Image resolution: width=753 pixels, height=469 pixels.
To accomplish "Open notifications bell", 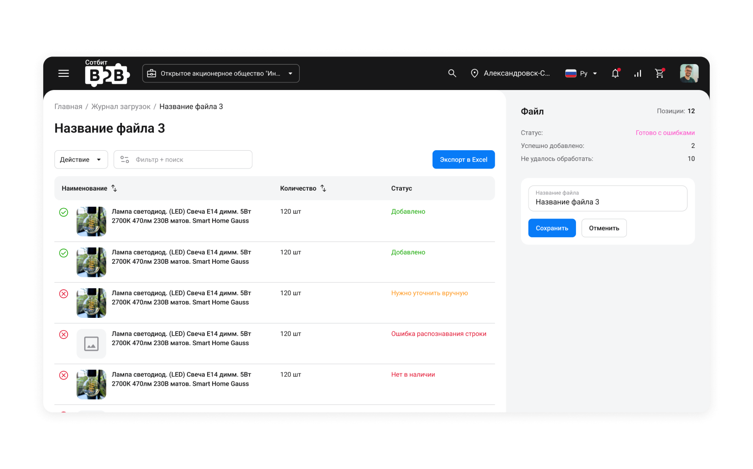I will (x=616, y=73).
